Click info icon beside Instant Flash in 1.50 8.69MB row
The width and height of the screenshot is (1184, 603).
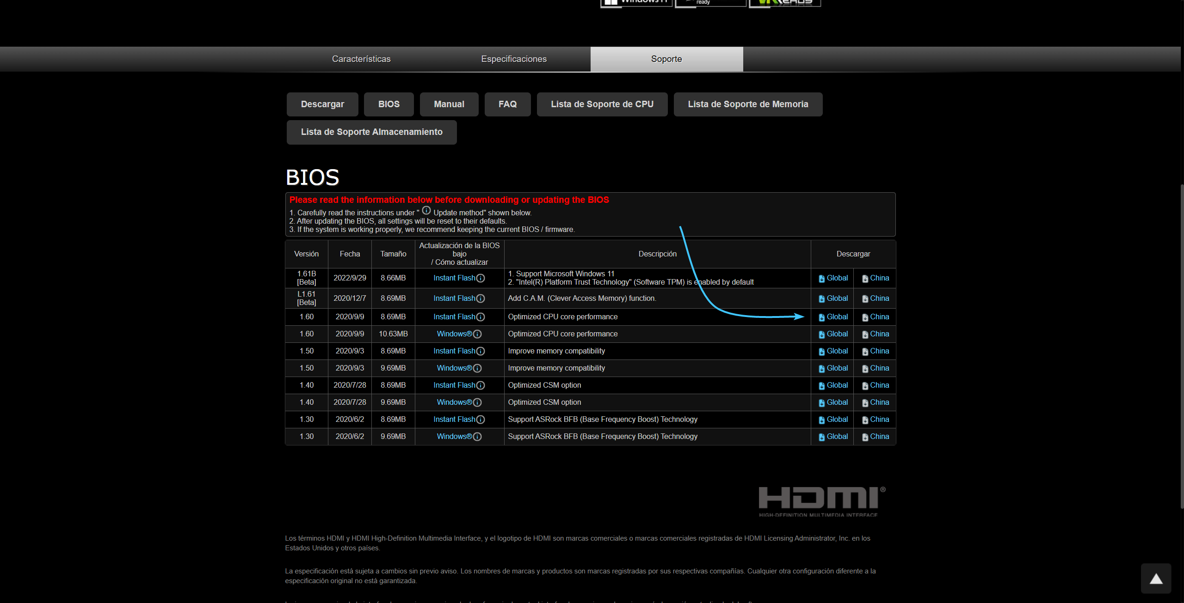click(x=481, y=351)
